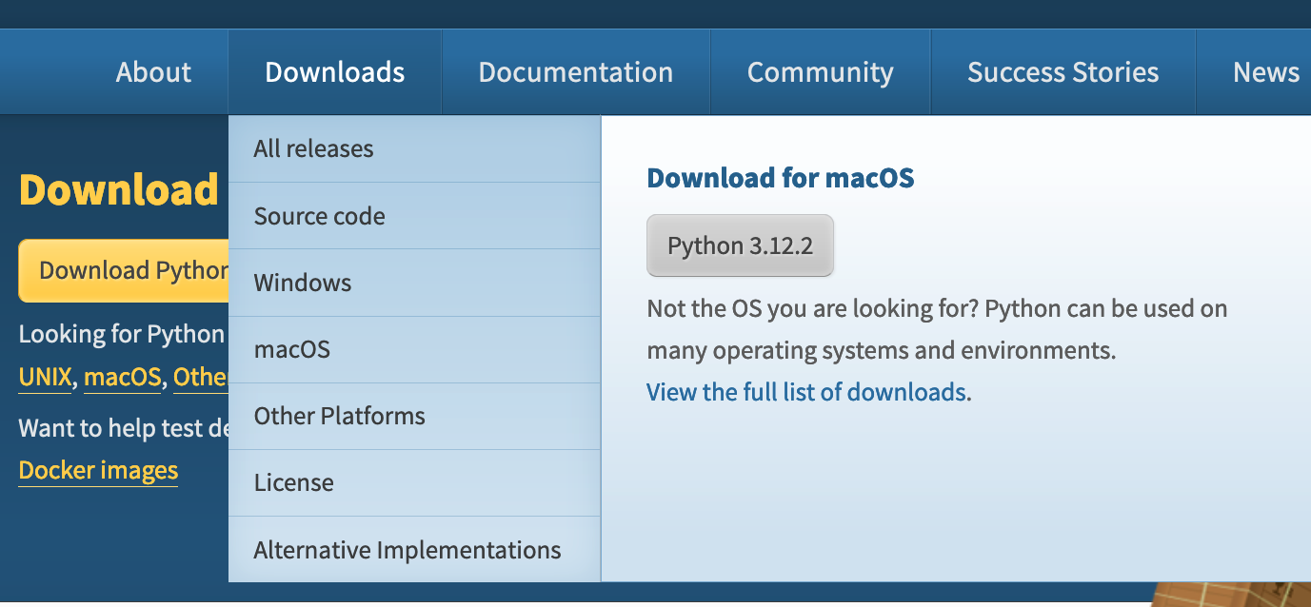Image resolution: width=1311 pixels, height=607 pixels.
Task: Follow the View the full list of downloads link
Action: [x=806, y=392]
